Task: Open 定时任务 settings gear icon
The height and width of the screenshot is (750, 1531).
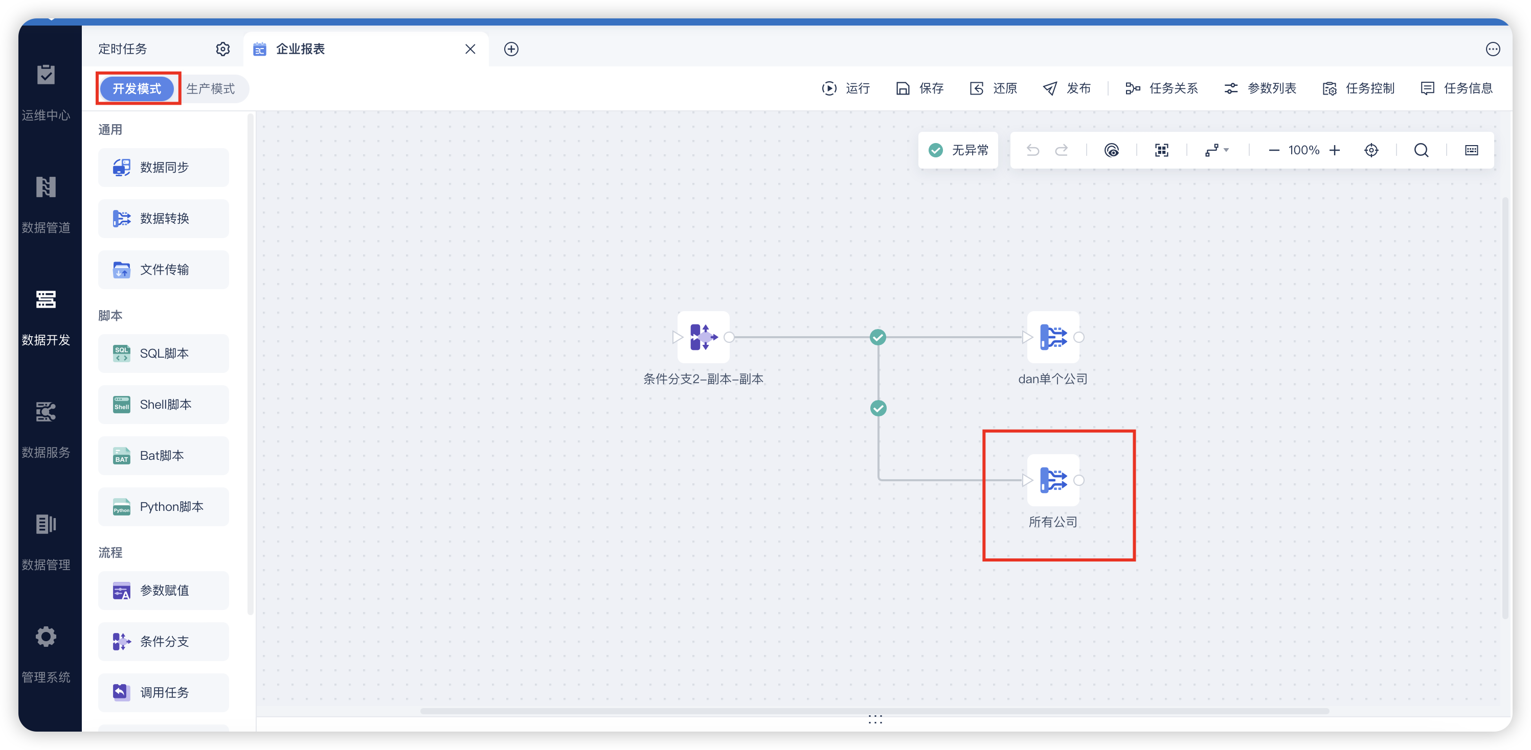Action: point(223,49)
